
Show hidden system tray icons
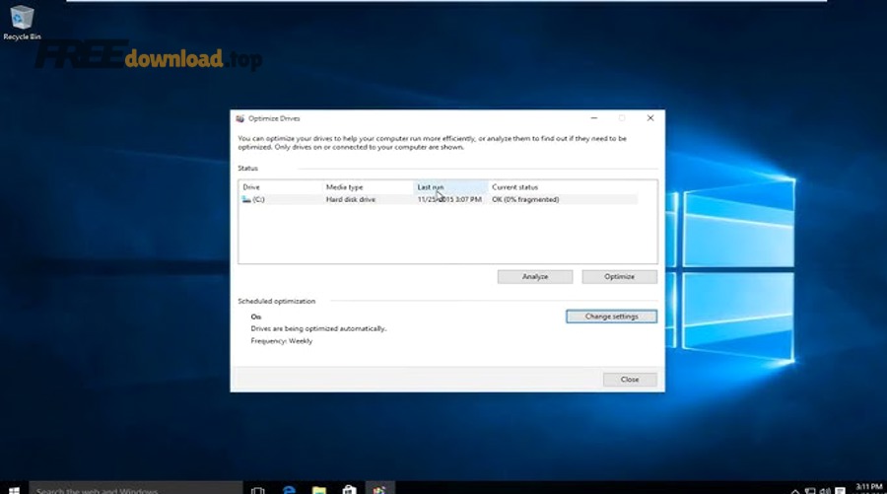[795, 489]
